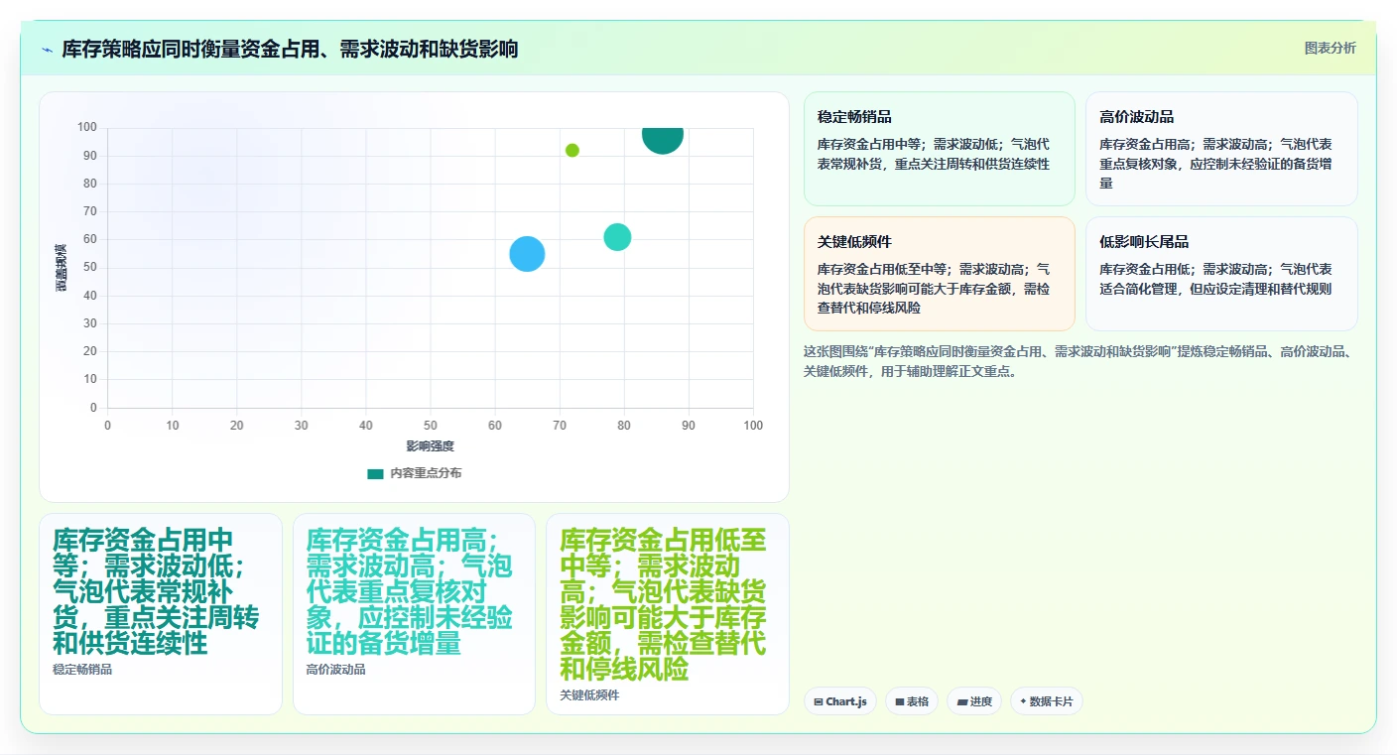Click the 覆盖线域 y-axis title
Screen dimensions: 1397x755
[x=61, y=268]
